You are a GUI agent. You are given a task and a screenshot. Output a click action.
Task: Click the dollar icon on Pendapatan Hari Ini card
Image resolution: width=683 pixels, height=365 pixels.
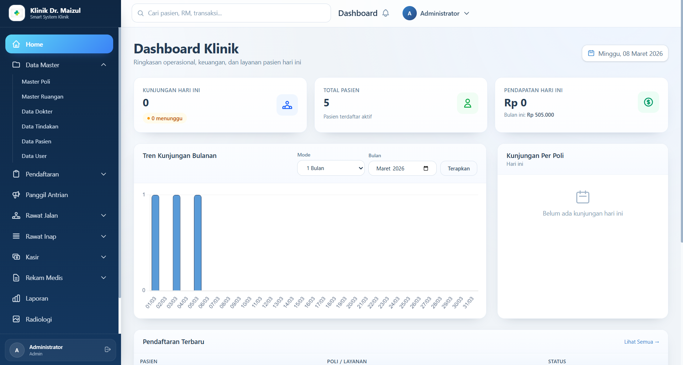[648, 102]
